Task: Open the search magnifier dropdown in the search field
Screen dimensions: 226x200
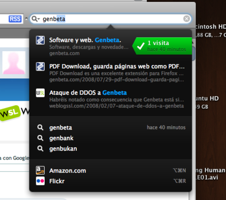Action: [36, 19]
